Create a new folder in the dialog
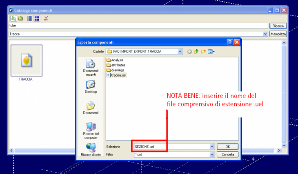 203,51
